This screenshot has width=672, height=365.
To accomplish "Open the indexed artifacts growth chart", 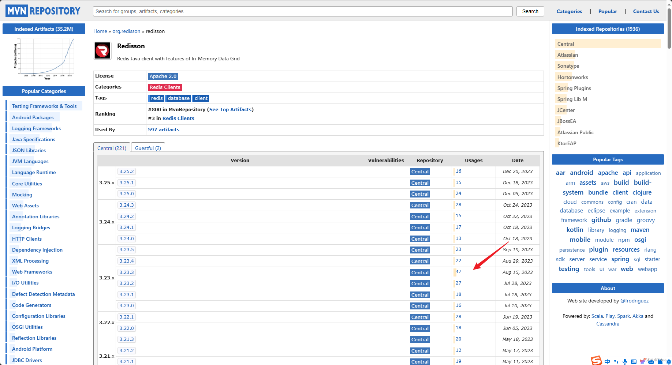I will [x=44, y=59].
